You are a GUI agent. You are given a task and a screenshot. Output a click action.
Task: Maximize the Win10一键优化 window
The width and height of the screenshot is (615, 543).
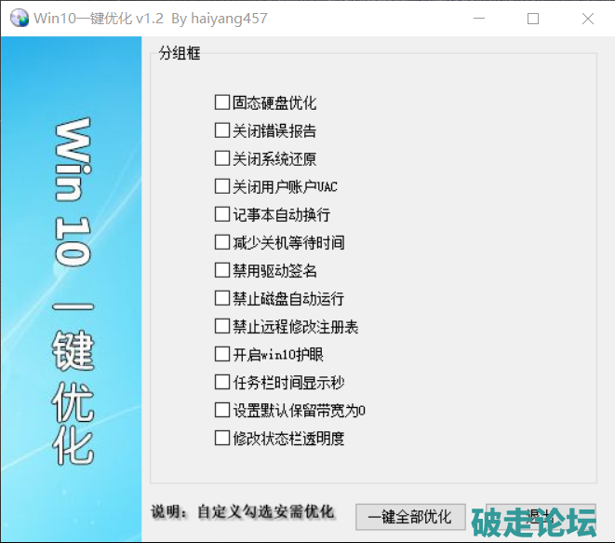[x=532, y=18]
